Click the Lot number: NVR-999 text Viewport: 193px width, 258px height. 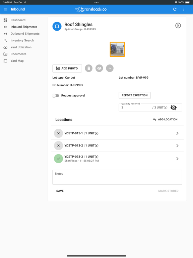[x=133, y=78]
